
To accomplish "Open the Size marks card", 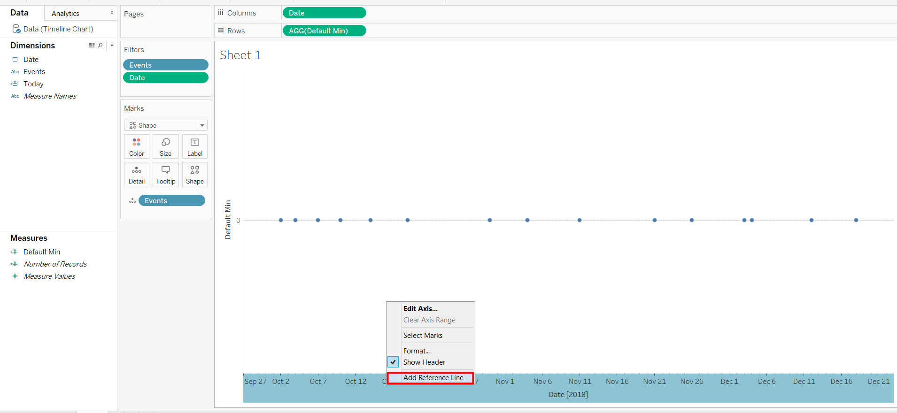I will coord(166,146).
